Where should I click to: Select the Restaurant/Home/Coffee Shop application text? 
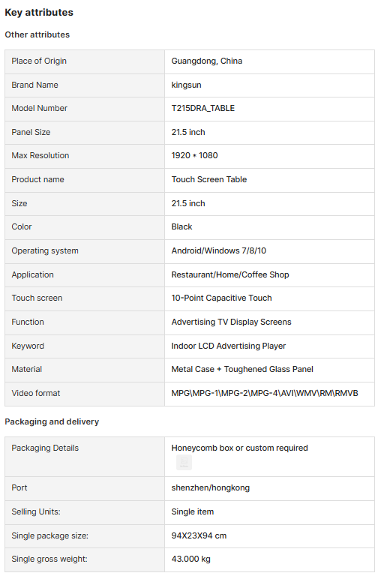pyautogui.click(x=230, y=274)
